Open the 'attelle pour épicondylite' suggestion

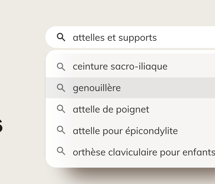click(x=130, y=130)
